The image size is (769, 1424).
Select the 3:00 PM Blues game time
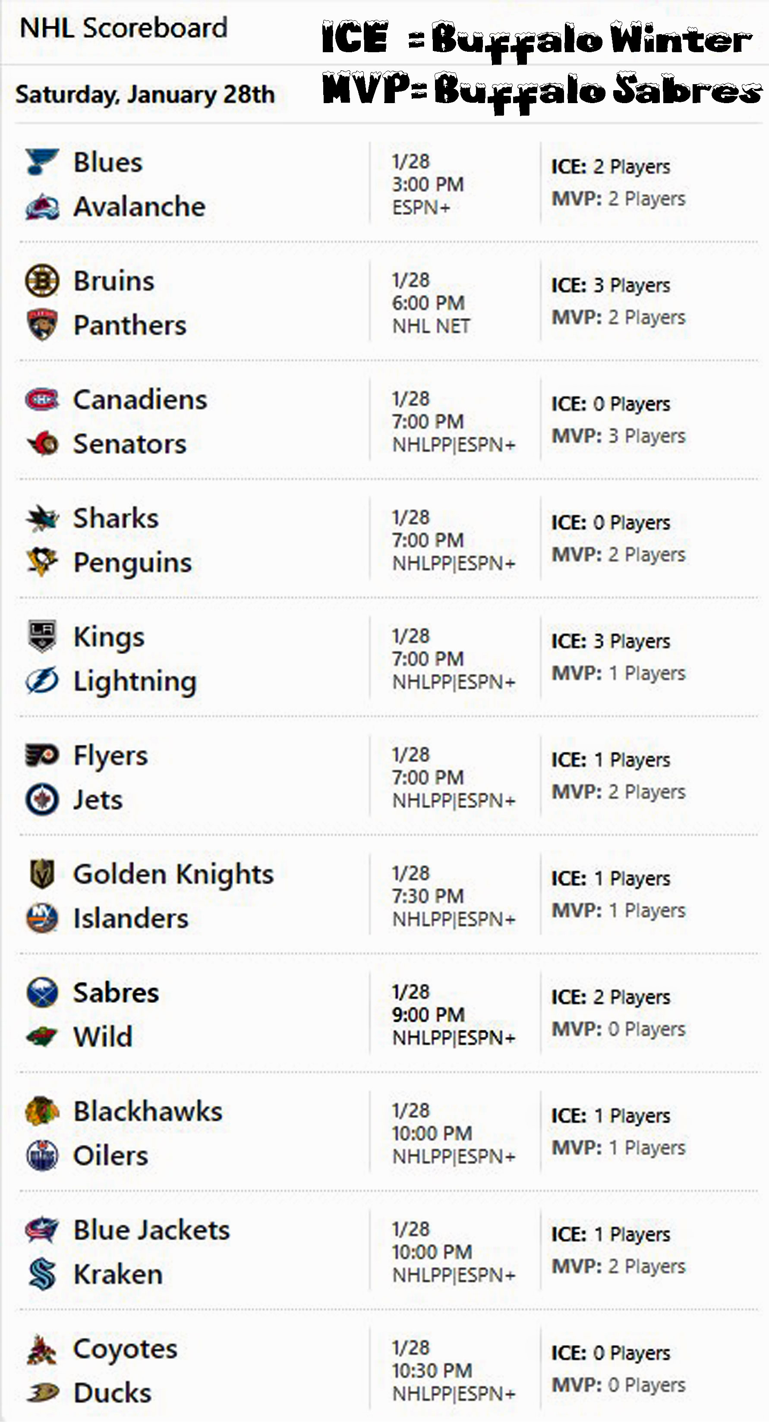pos(427,184)
